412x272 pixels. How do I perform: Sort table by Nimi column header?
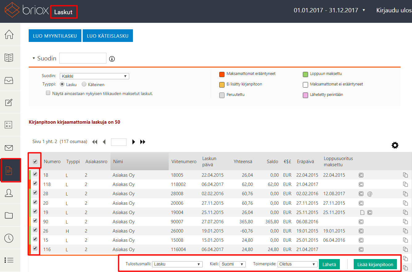(x=118, y=161)
